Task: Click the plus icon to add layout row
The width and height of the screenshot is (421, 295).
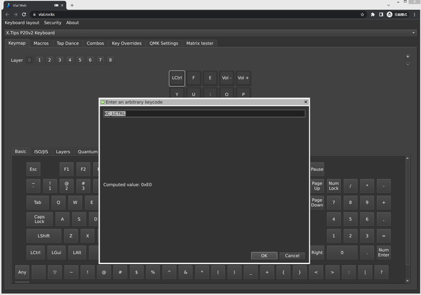Action: [x=407, y=56]
